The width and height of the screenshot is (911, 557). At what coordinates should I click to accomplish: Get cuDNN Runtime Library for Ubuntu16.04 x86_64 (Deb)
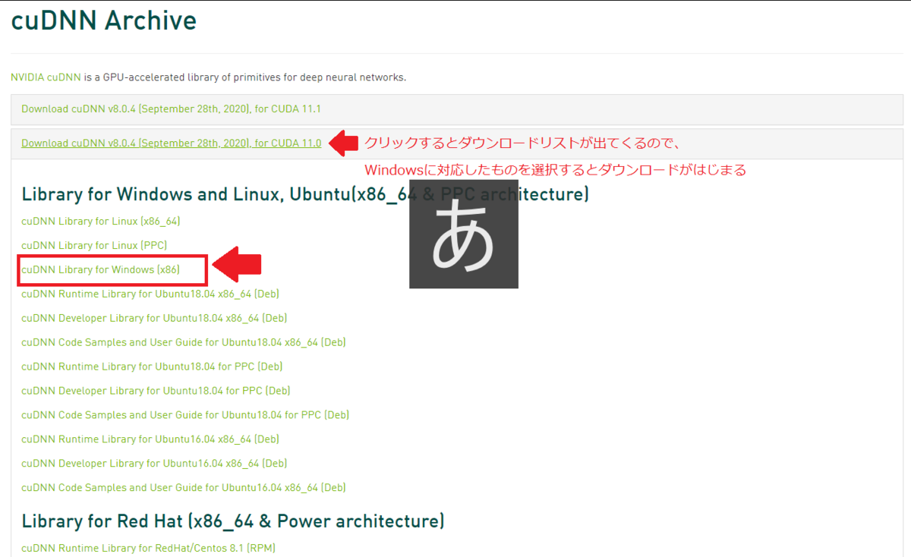click(150, 439)
